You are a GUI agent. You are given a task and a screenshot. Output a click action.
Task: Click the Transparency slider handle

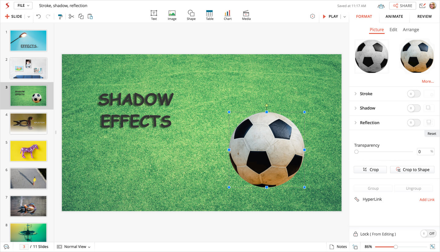(356, 152)
